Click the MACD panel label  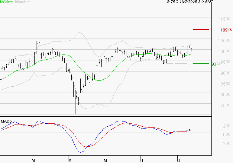6,121
